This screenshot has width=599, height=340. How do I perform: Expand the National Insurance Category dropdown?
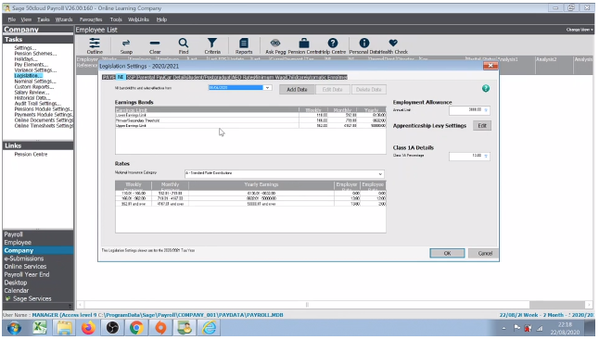coord(380,174)
